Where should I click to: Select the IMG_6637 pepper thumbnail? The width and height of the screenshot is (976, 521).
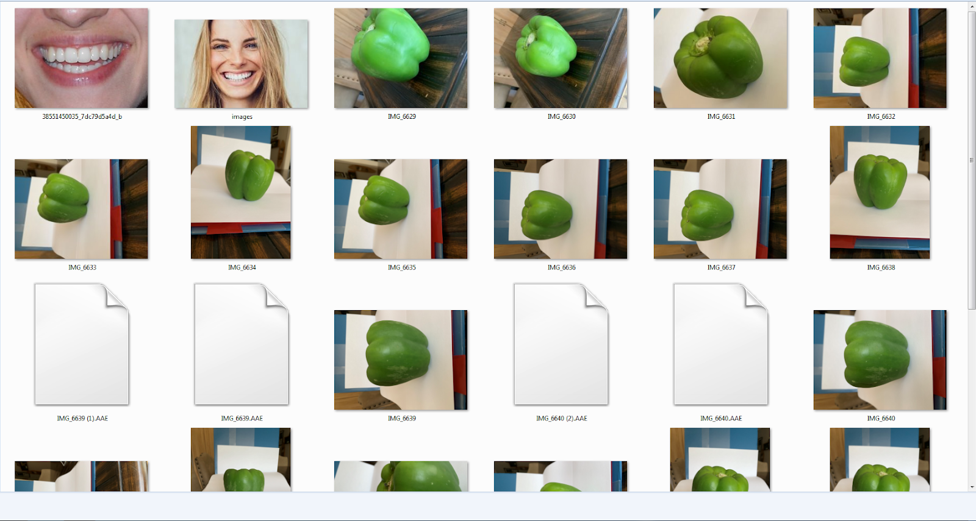(x=720, y=209)
